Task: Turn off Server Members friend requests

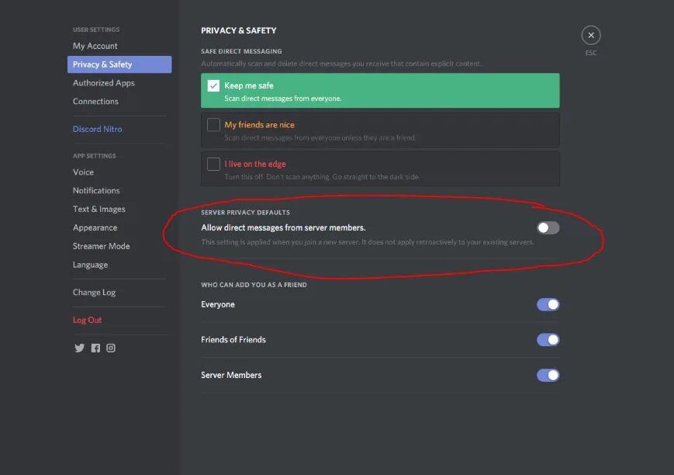Action: click(548, 375)
